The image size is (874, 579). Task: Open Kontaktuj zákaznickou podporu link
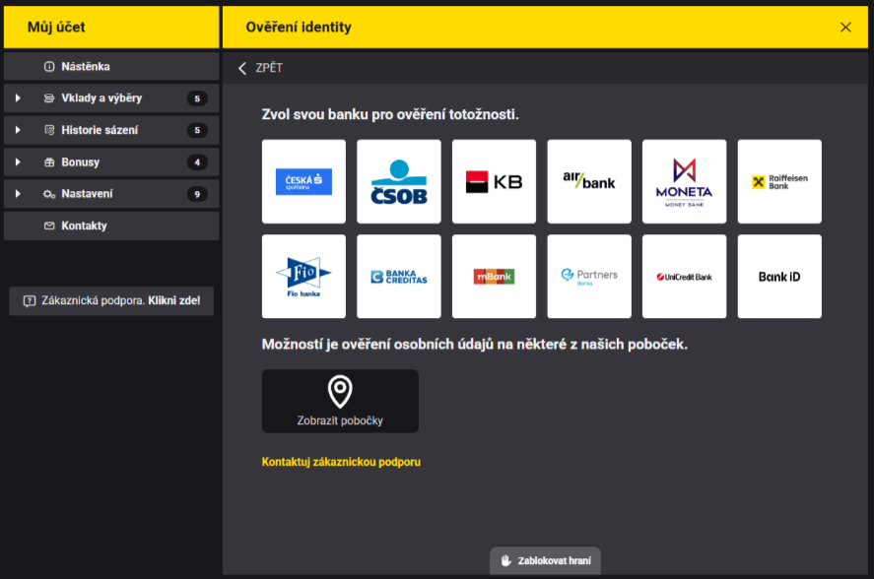coord(341,462)
